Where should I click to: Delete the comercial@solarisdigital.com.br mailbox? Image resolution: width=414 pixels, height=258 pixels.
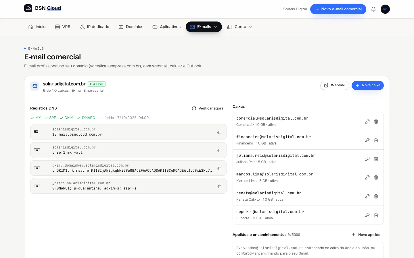pos(376,122)
